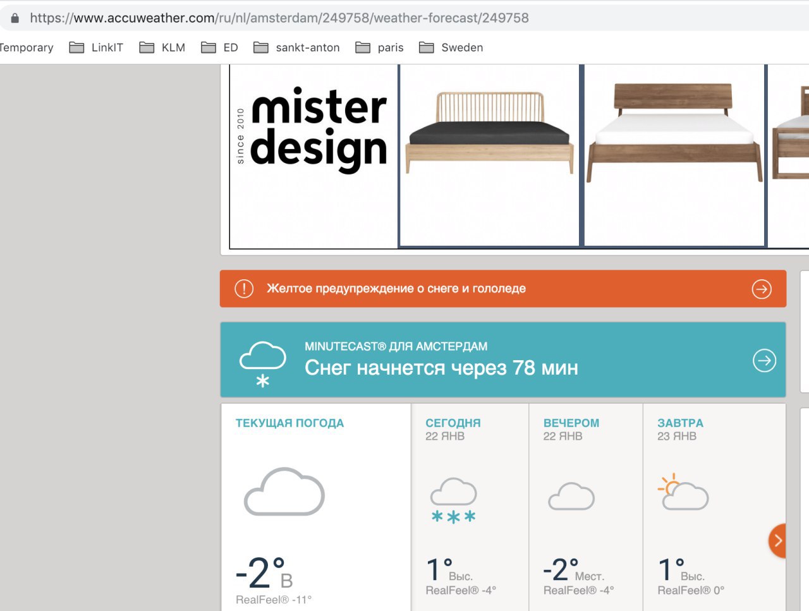Screen dimensions: 809x611
Task: Click today's high temperature 1°
Action: (x=440, y=569)
